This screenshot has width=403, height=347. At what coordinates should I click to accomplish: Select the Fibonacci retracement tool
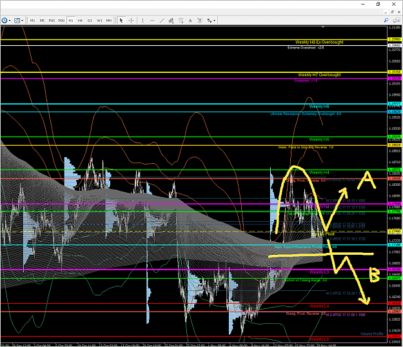[181, 20]
